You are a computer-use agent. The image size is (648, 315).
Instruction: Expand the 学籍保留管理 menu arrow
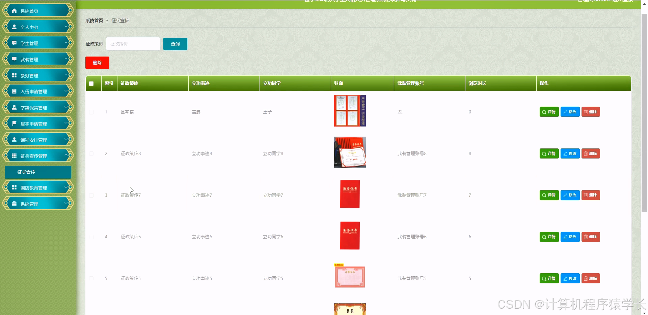[x=66, y=107]
